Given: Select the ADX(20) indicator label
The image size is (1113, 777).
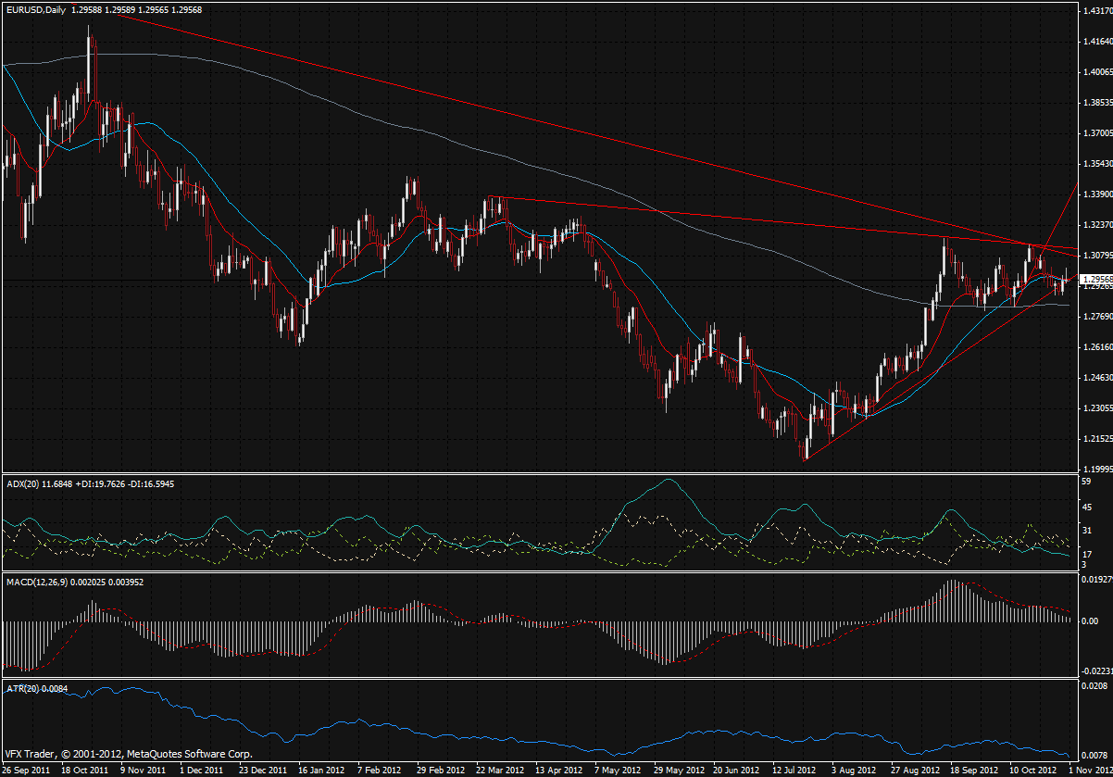Looking at the screenshot, I should pyautogui.click(x=20, y=482).
